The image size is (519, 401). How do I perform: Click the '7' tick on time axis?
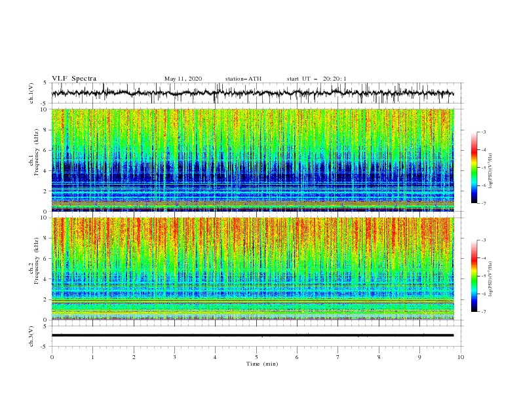[338, 357]
